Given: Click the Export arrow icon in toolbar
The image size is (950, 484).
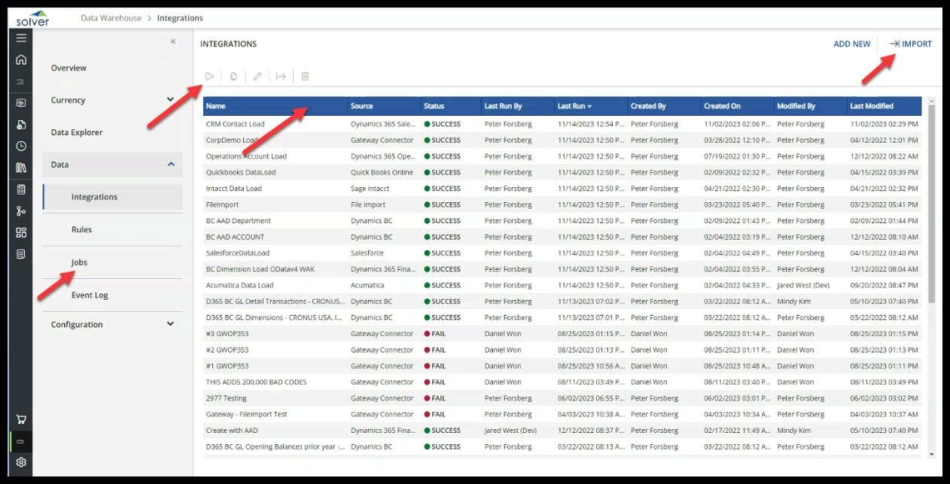Looking at the screenshot, I should (x=281, y=76).
